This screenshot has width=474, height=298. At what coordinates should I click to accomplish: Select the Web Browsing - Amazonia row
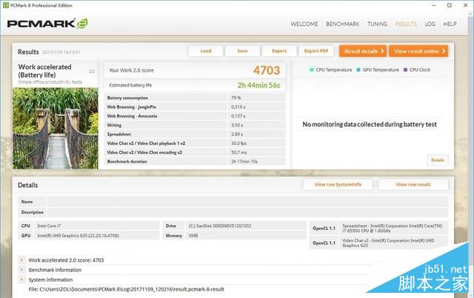tap(195, 116)
